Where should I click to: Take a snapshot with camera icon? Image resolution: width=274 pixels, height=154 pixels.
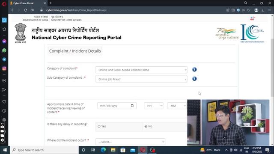pyautogui.click(x=233, y=10)
